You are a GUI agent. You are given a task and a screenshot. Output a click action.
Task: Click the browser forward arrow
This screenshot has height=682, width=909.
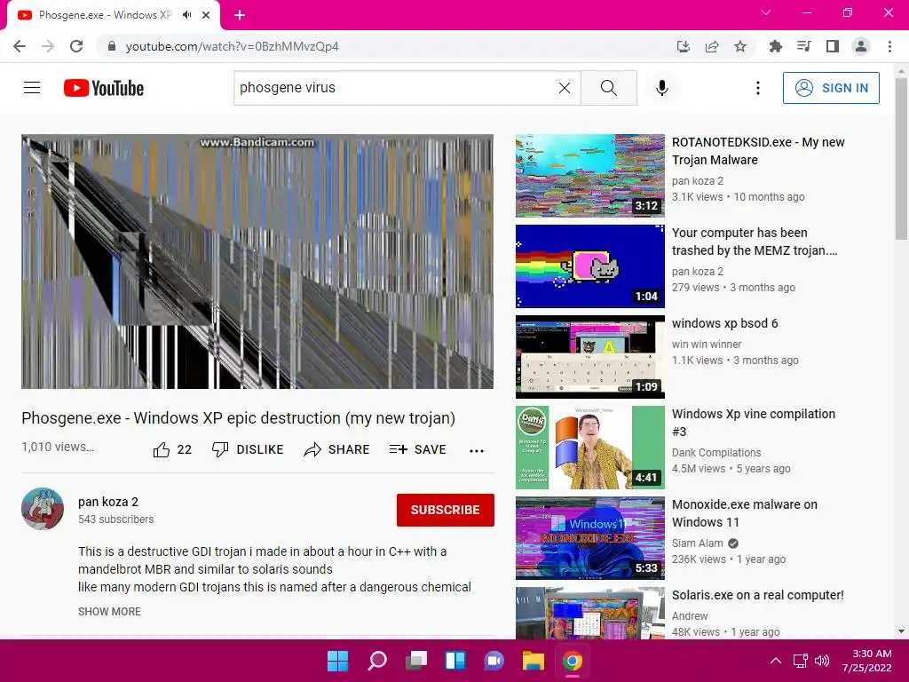pos(48,46)
